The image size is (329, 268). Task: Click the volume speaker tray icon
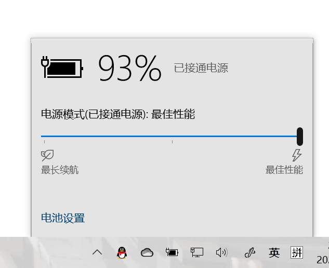pyautogui.click(x=222, y=252)
